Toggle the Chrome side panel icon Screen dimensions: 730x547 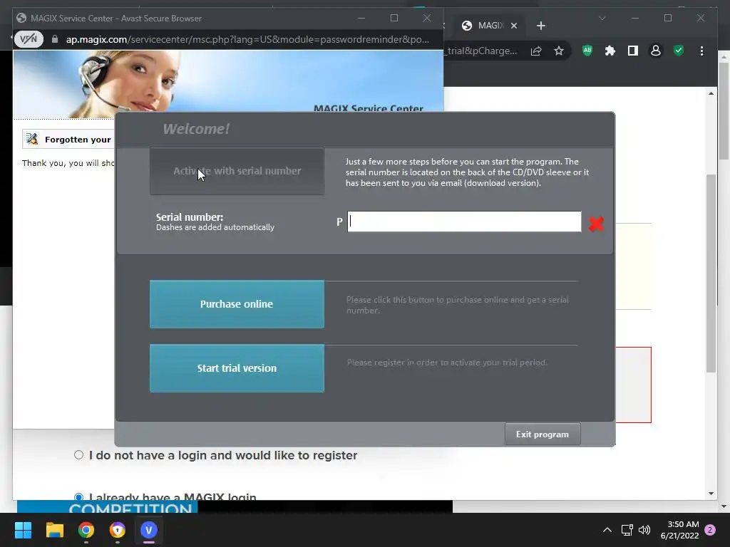(x=633, y=51)
